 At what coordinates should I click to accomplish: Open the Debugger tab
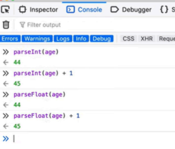(131, 10)
